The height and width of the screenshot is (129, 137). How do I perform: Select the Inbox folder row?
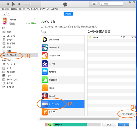(x=112, y=37)
